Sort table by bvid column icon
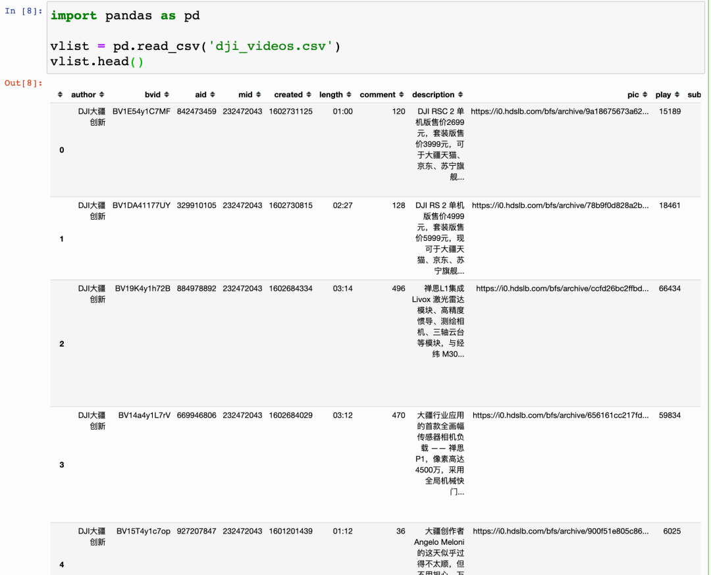 pyautogui.click(x=167, y=95)
